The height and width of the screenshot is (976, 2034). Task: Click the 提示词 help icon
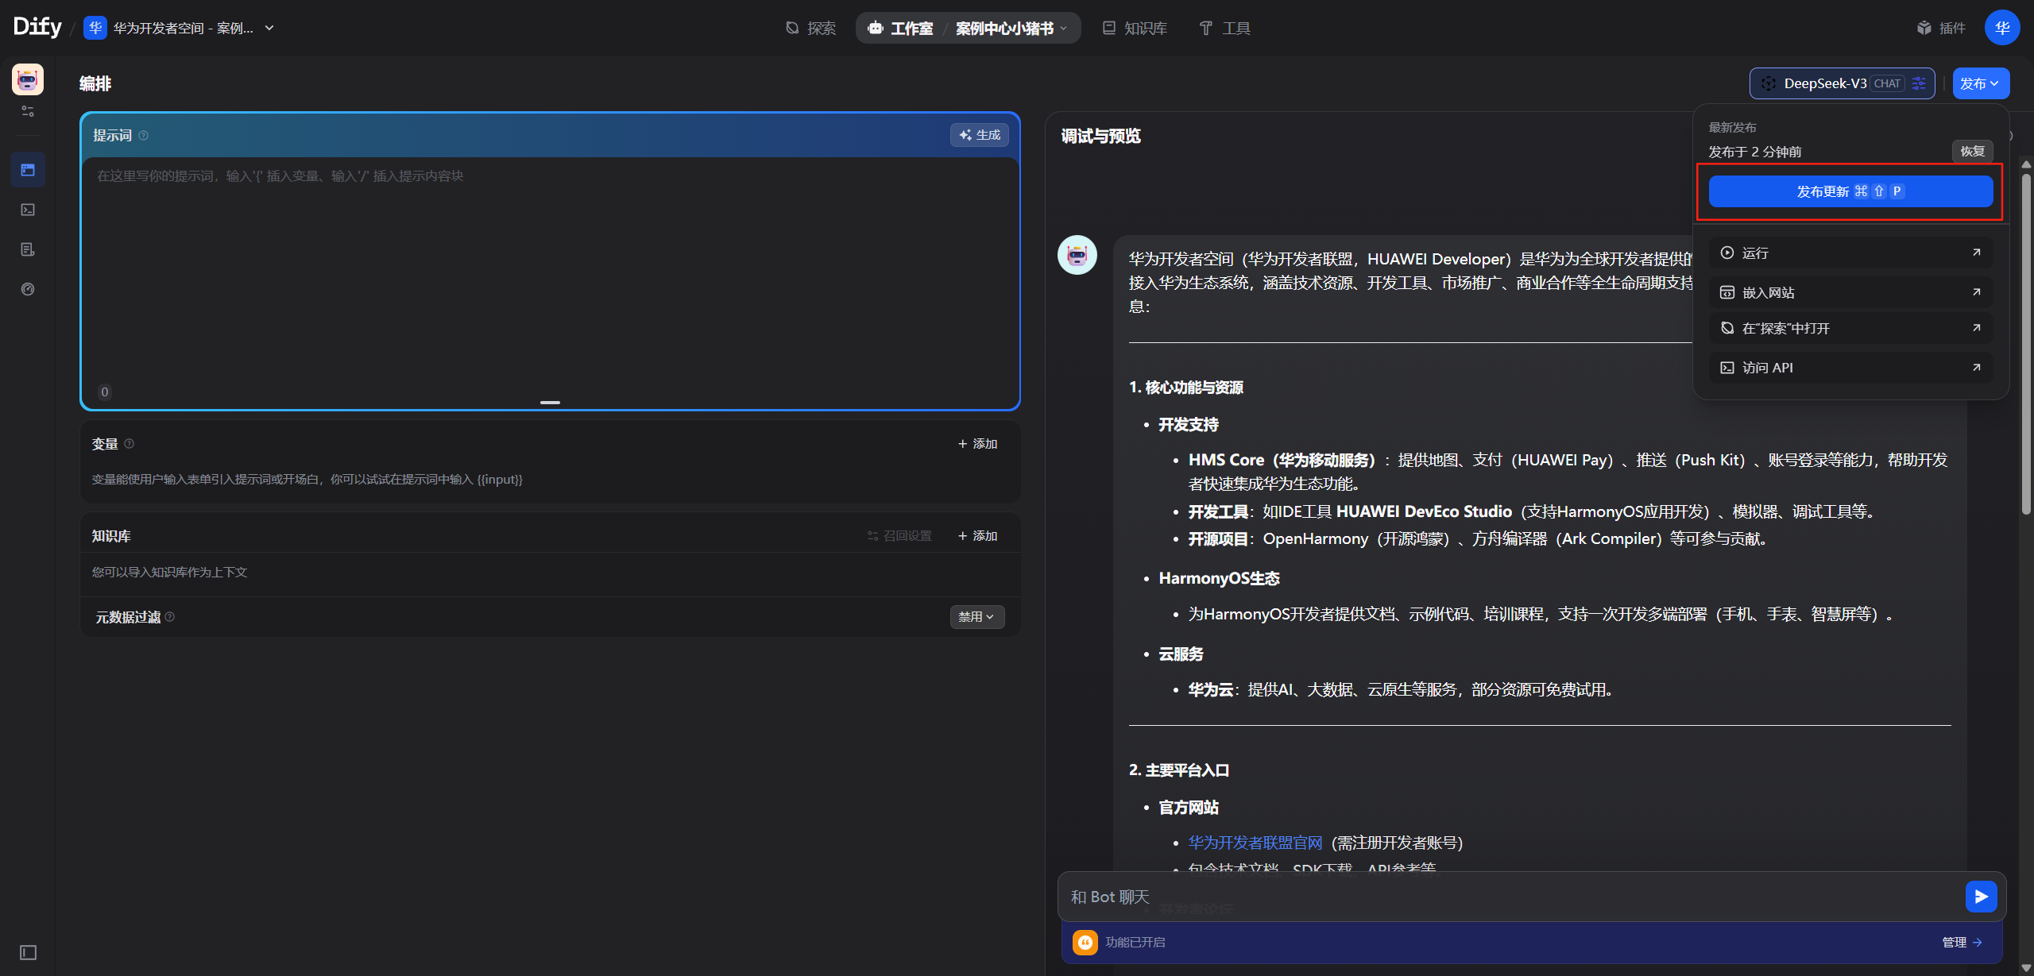(x=144, y=136)
